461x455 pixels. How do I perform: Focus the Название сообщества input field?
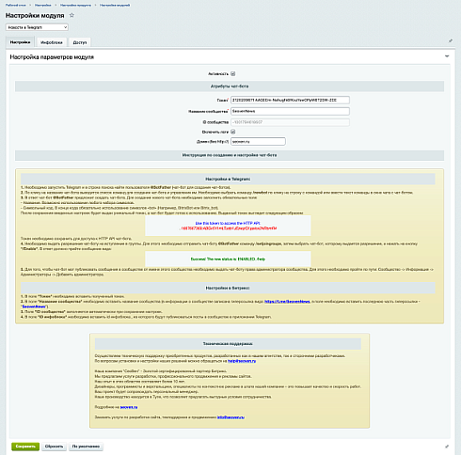[290, 111]
